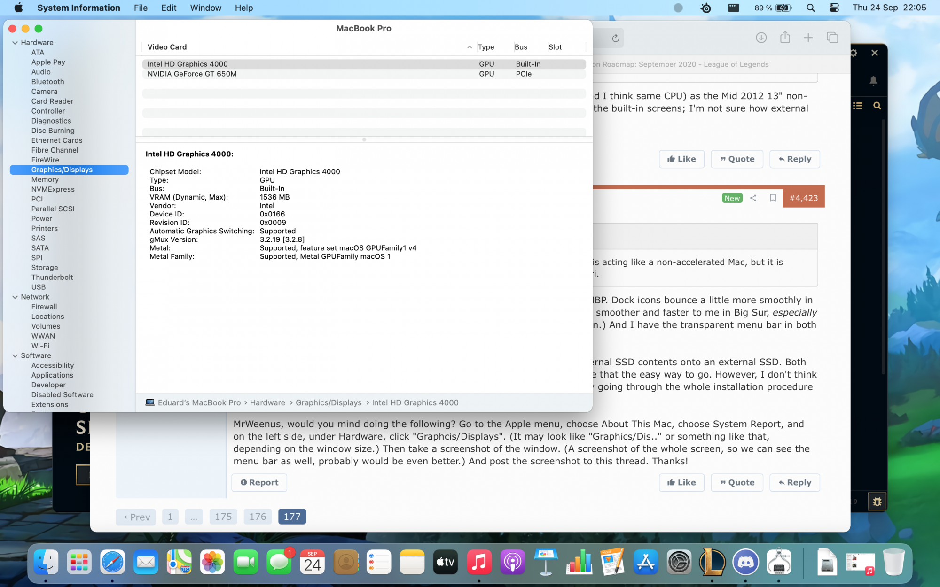940x587 pixels.
Task: Open Pages in the Dock
Action: [x=612, y=562]
